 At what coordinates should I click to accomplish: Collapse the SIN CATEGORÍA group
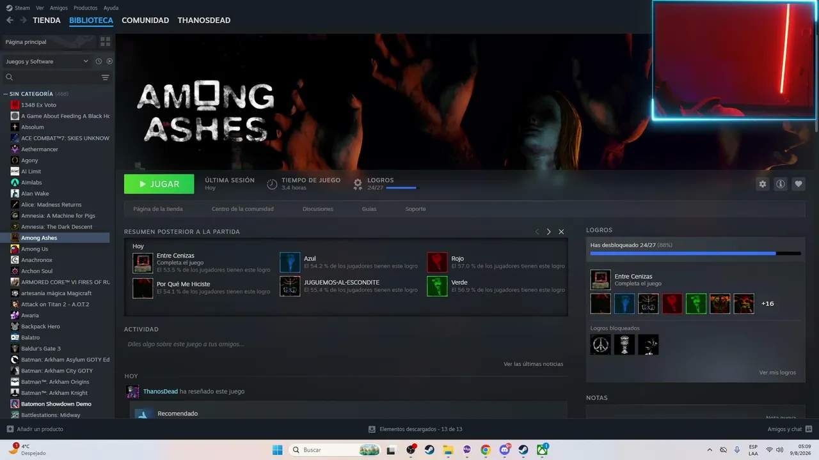[6, 94]
